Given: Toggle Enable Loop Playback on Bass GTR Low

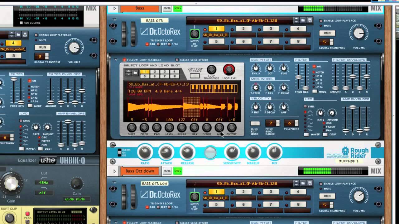Looking at the screenshot, I should tap(321, 184).
